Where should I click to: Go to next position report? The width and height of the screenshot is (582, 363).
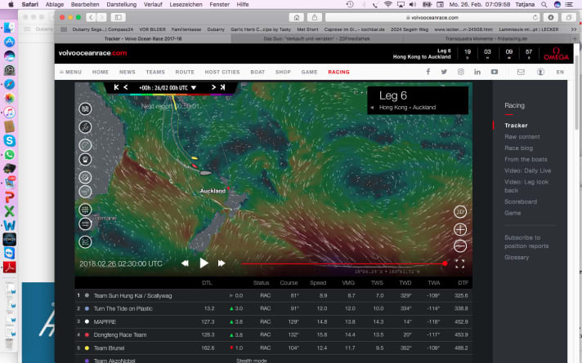[x=213, y=87]
